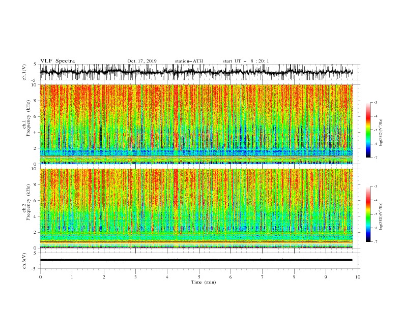
Task: Click time axis tick label "3"
Action: (135, 277)
